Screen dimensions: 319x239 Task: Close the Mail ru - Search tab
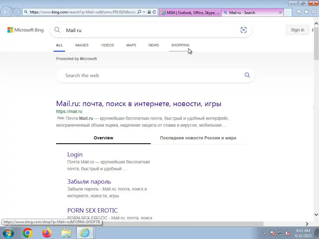[x=280, y=12]
